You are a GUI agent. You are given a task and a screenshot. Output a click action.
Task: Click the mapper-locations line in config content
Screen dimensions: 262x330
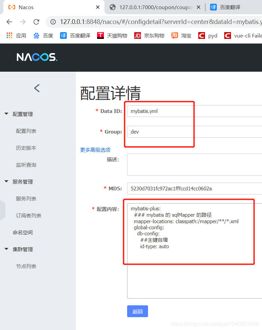[x=186, y=221]
